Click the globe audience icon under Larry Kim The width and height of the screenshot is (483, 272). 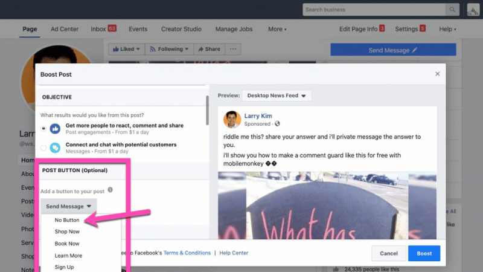coord(277,124)
